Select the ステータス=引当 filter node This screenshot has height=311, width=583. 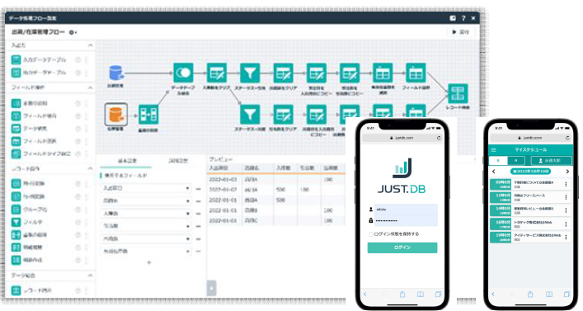click(x=250, y=73)
